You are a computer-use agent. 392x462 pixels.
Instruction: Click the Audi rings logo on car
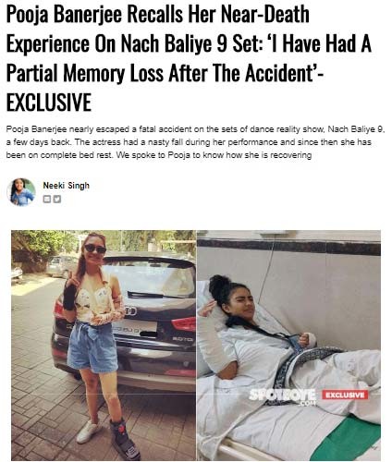pos(131,311)
